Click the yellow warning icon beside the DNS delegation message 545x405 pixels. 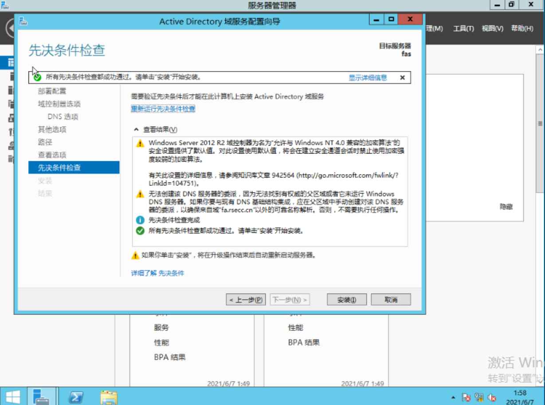pyautogui.click(x=140, y=193)
